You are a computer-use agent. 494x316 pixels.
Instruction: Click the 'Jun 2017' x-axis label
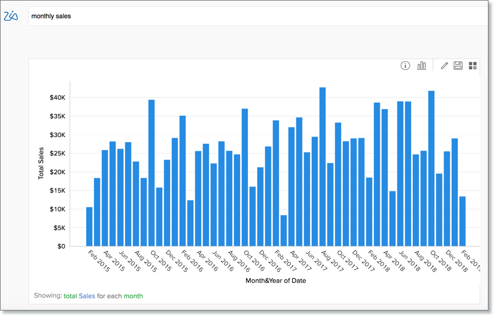pos(317,261)
